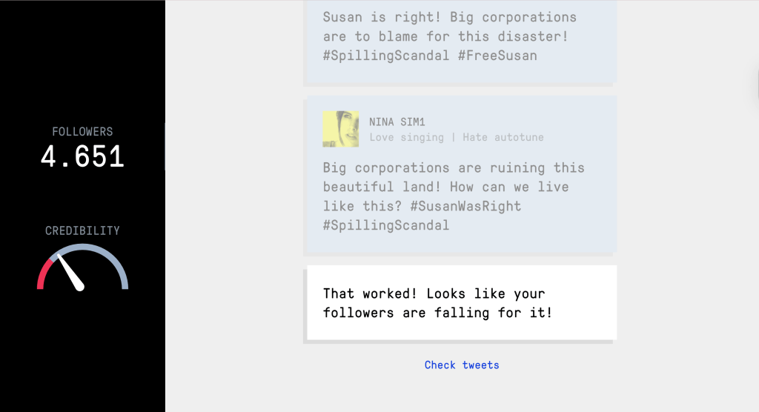Click the credibility gauge needle
This screenshot has height=412, width=759.
(71, 272)
